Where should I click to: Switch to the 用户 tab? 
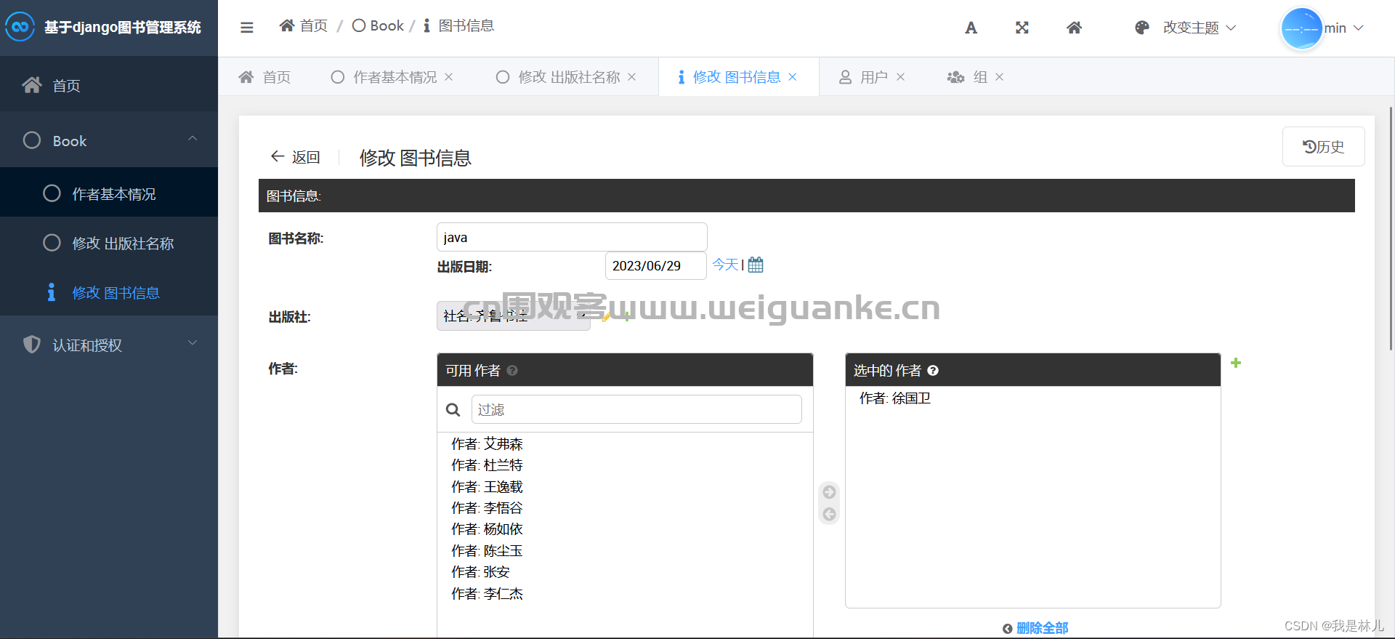(864, 77)
